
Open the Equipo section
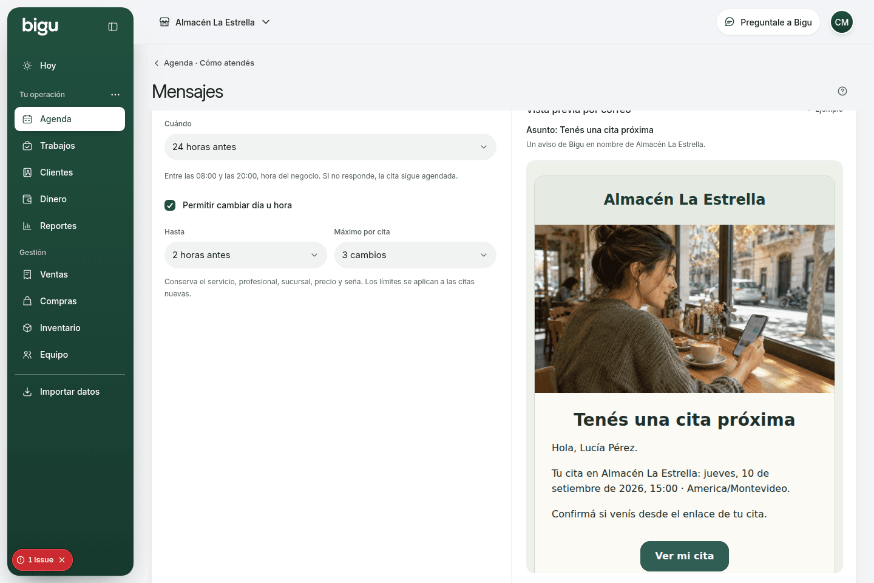click(x=70, y=355)
